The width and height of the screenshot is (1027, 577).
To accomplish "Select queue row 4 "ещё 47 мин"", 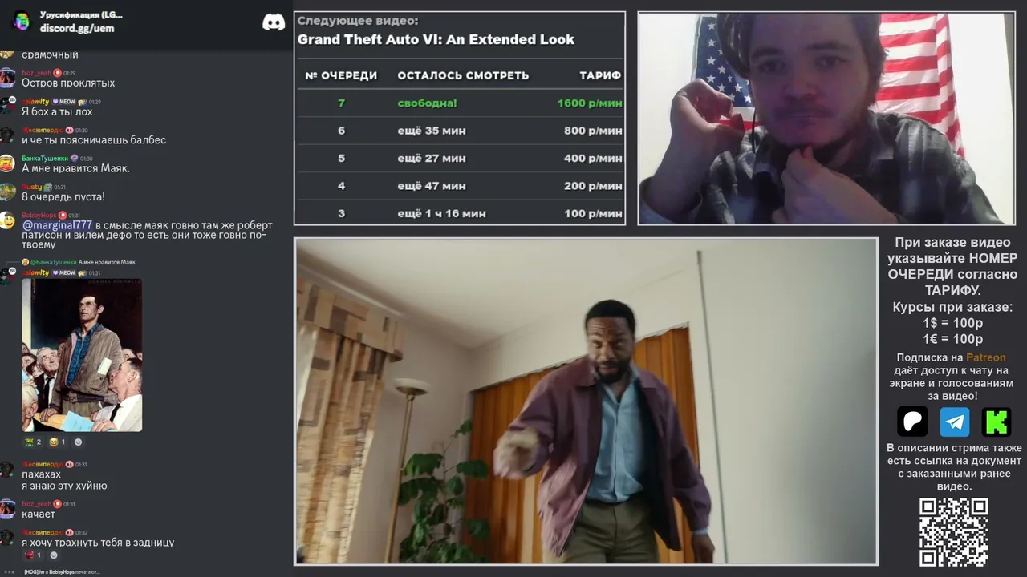I will (x=460, y=186).
